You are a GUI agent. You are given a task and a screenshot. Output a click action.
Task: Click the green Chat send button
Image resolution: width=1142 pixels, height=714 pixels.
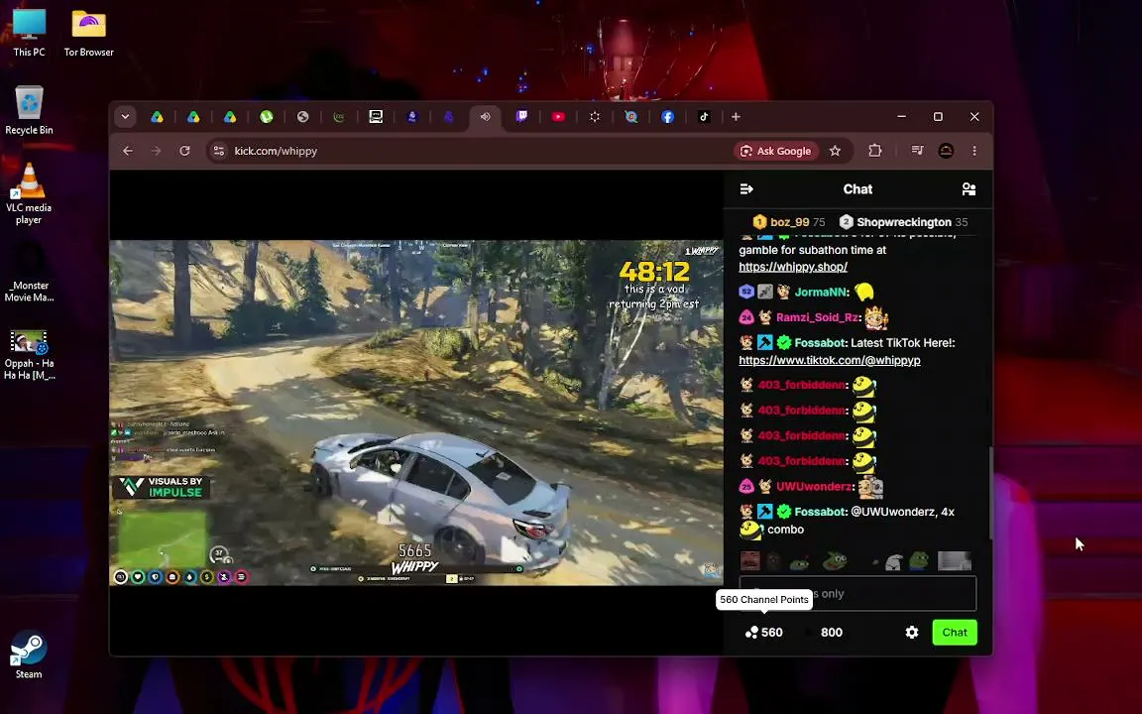954,633
